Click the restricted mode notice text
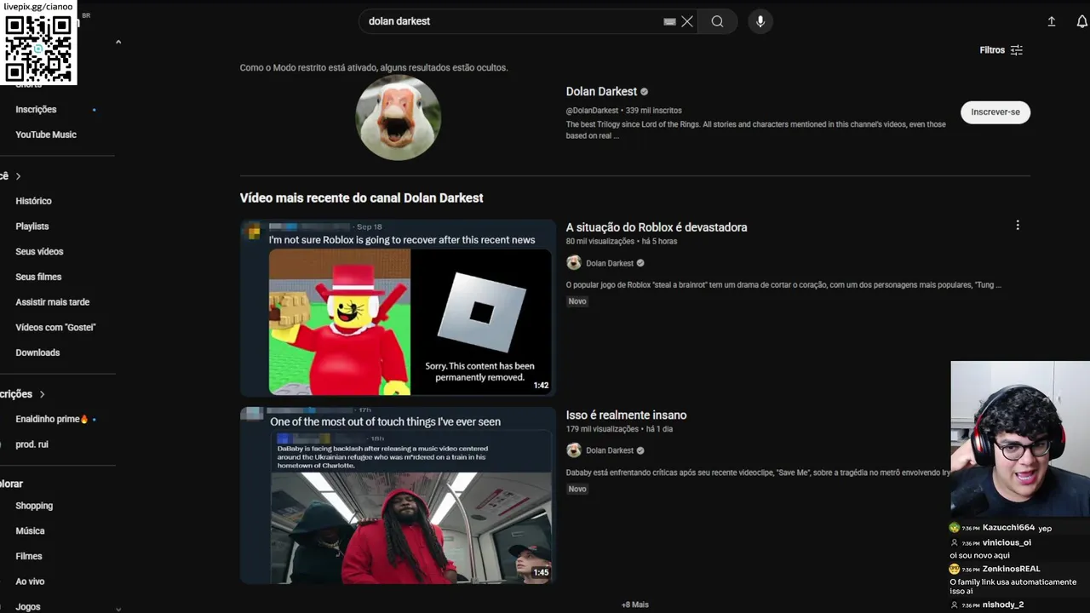The height and width of the screenshot is (613, 1090). coord(374,68)
